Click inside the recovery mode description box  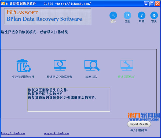pyautogui.click(x=69, y=100)
